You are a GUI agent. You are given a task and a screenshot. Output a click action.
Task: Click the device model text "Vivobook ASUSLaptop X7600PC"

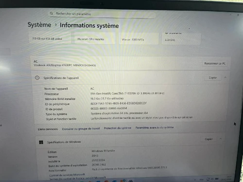pyautogui.click(x=53, y=65)
